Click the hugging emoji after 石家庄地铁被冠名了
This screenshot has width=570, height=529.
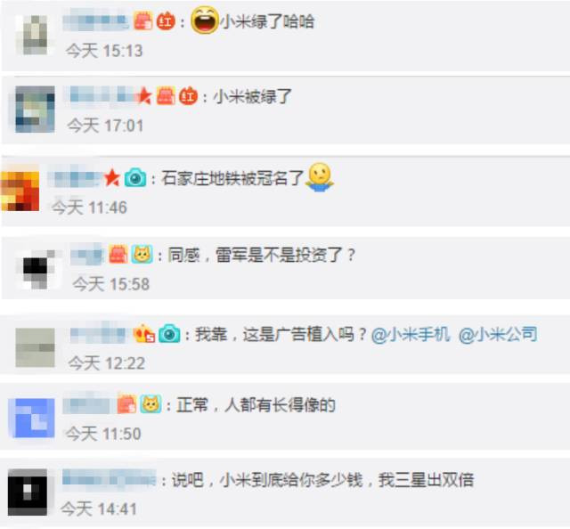point(319,177)
